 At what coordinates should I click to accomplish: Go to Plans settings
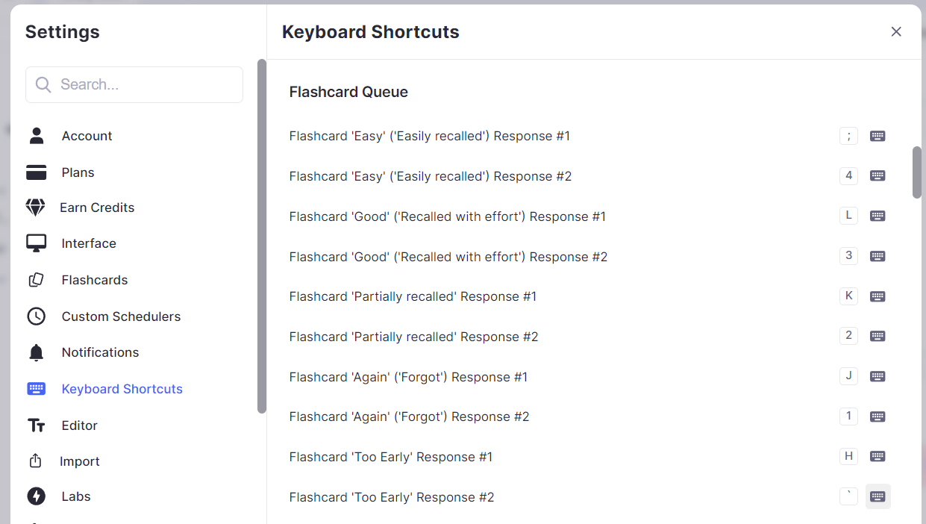pyautogui.click(x=78, y=172)
